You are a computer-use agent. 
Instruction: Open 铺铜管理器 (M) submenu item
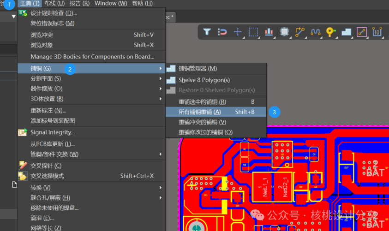[216, 68]
